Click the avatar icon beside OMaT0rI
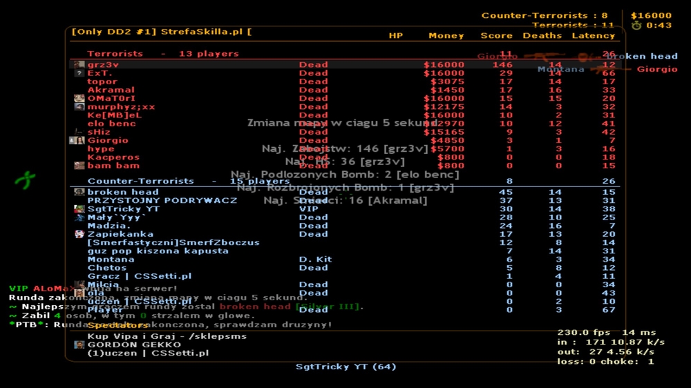 tap(79, 98)
